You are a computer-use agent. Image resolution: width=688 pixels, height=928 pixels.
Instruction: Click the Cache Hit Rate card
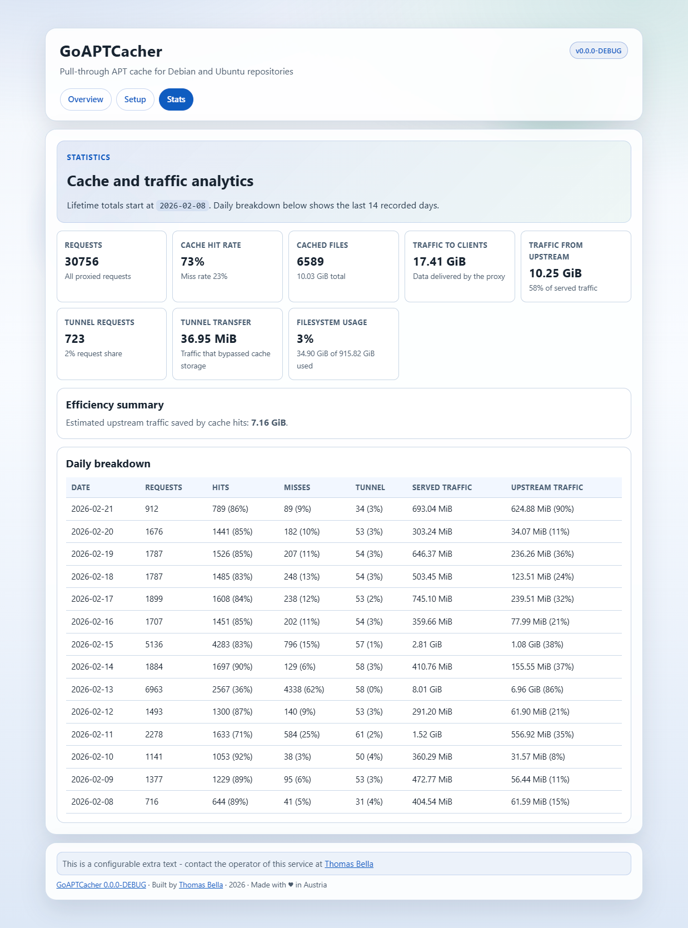pos(227,266)
